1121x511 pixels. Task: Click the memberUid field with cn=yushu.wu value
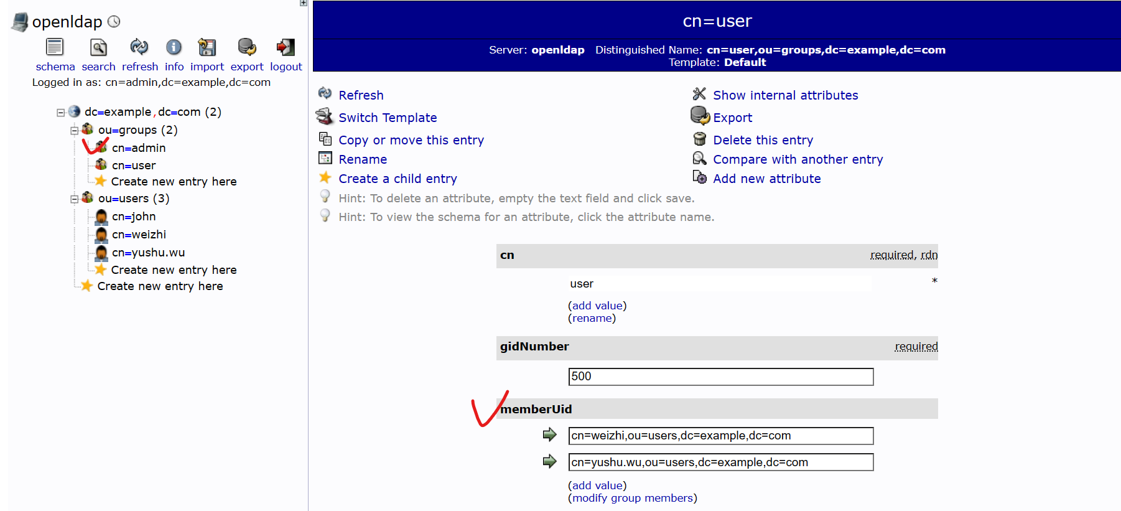[x=721, y=462]
